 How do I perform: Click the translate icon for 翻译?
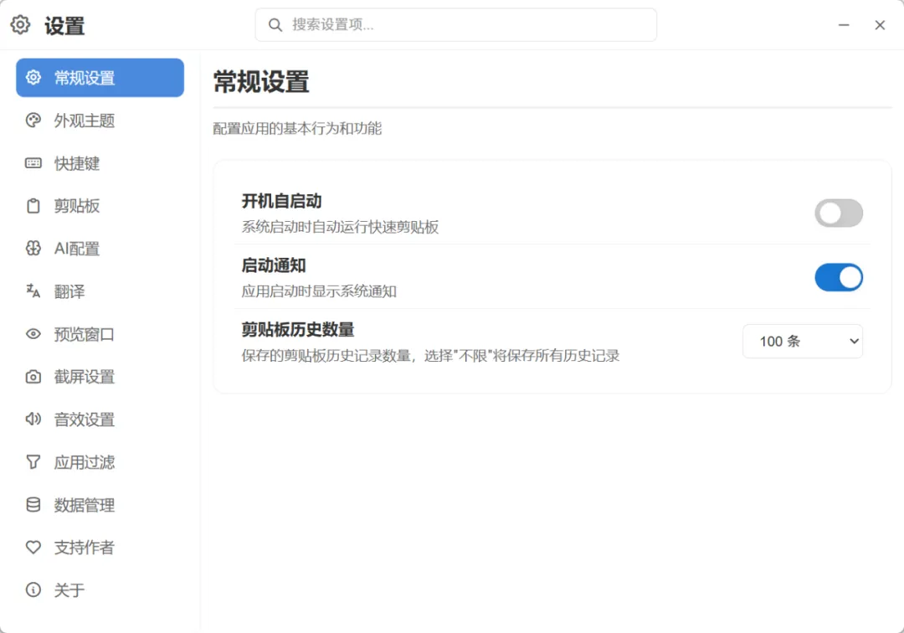33,291
